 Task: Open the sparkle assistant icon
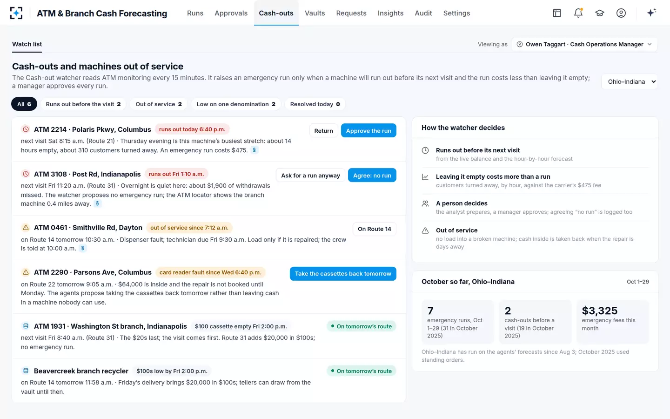pos(651,13)
